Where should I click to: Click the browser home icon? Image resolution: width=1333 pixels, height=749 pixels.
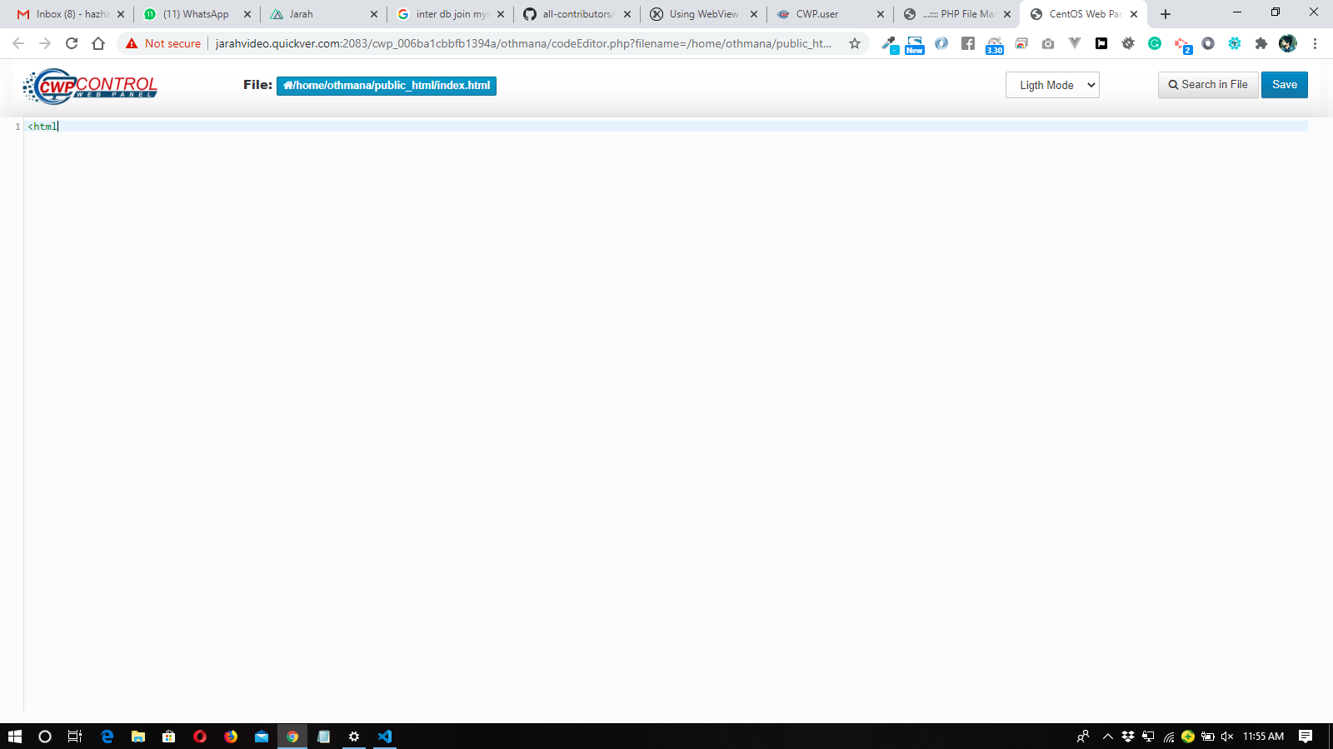click(98, 43)
